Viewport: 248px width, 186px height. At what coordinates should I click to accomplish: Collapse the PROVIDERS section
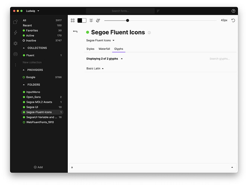pyautogui.click(x=24, y=70)
